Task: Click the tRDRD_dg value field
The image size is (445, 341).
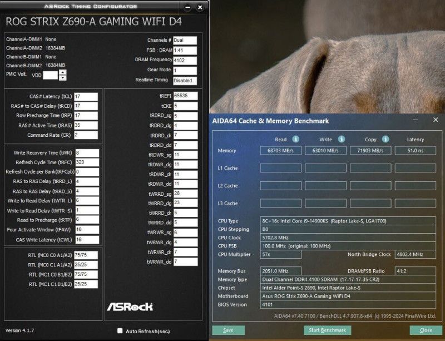Action: point(185,126)
